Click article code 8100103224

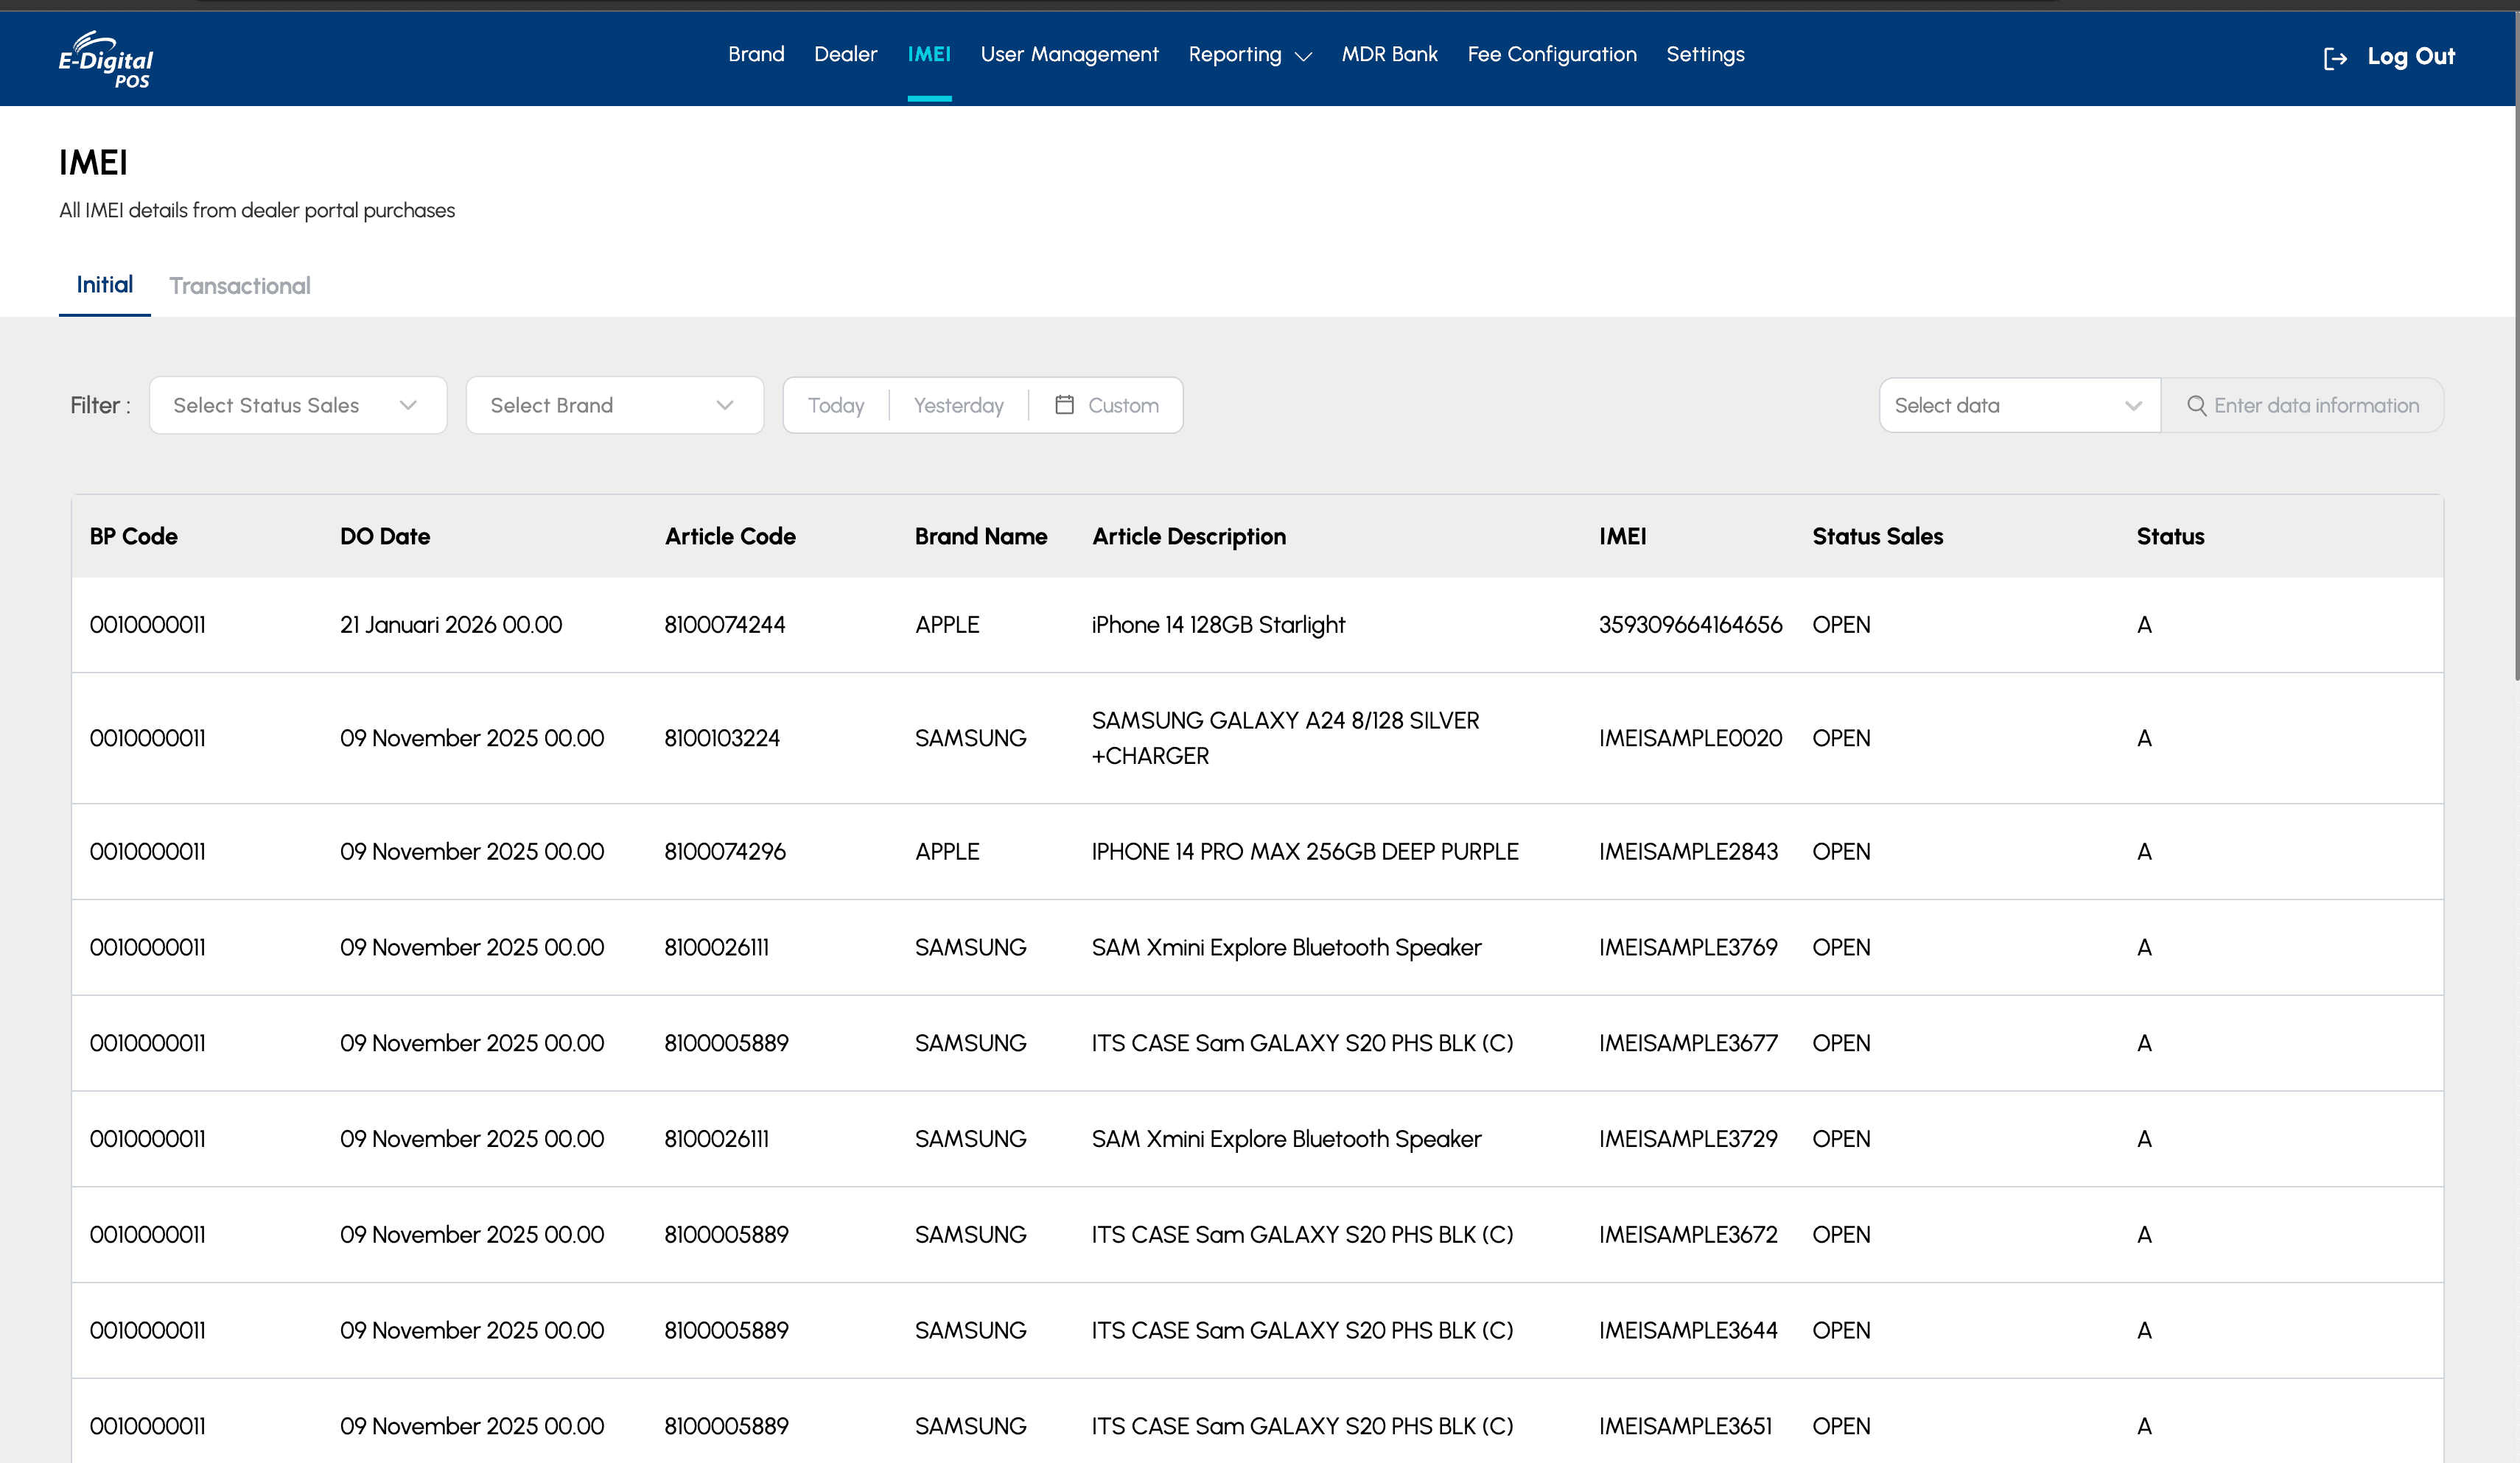point(722,738)
